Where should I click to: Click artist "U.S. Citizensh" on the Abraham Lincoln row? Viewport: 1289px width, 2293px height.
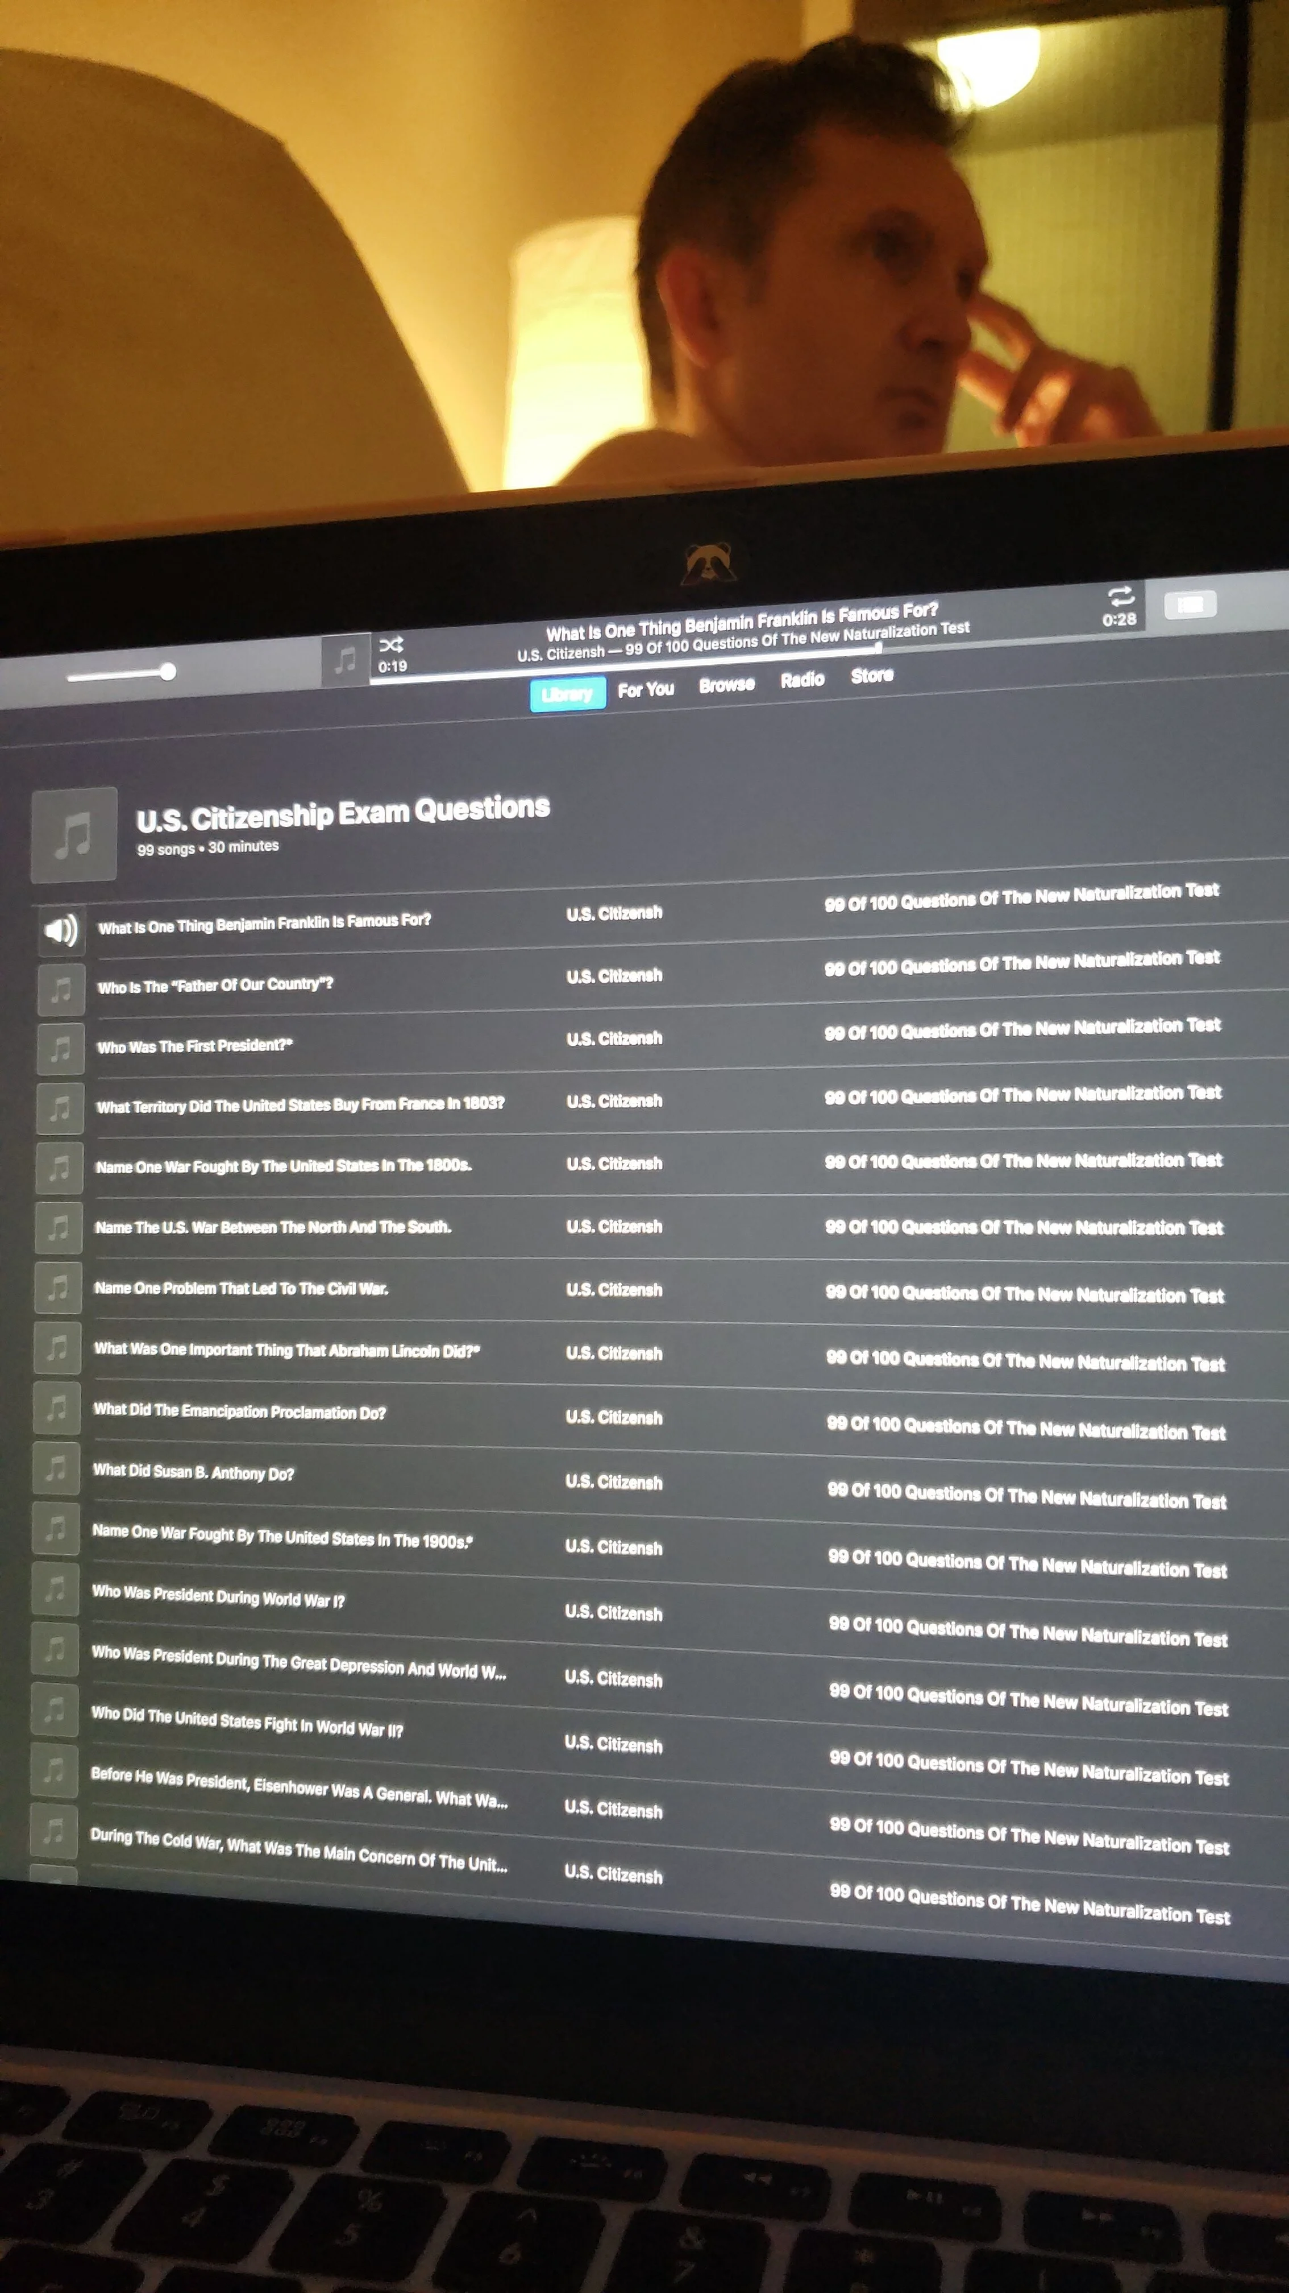614,1353
